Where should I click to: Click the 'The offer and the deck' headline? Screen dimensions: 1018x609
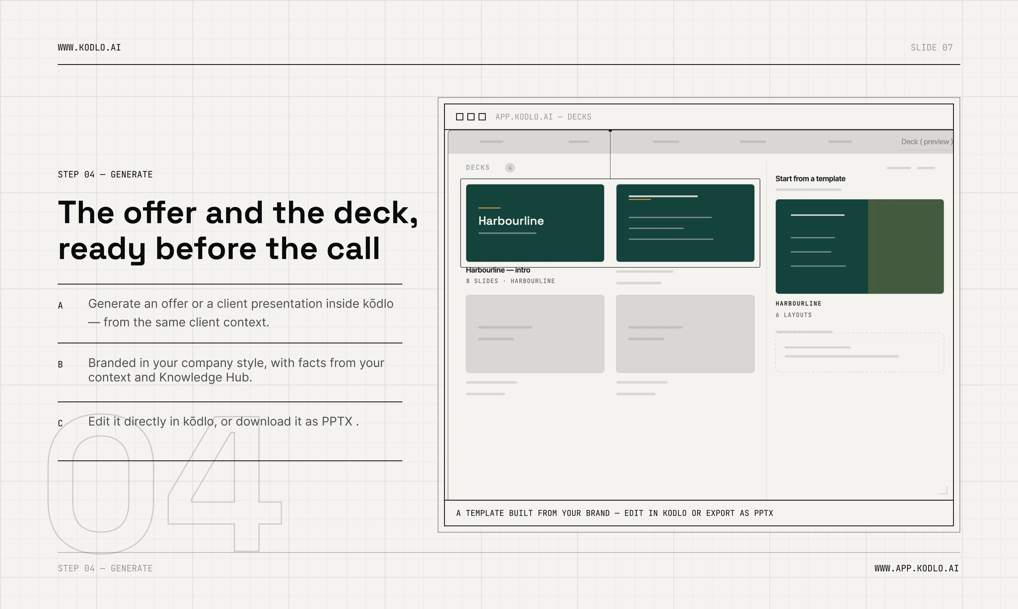(x=238, y=230)
